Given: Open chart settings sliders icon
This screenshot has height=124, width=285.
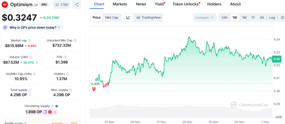Looking at the screenshot, I should (282, 18).
